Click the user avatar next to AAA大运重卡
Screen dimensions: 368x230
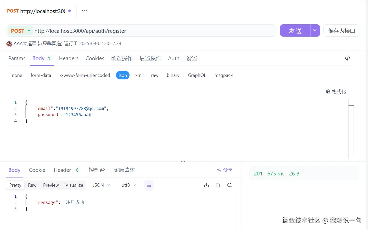9,44
